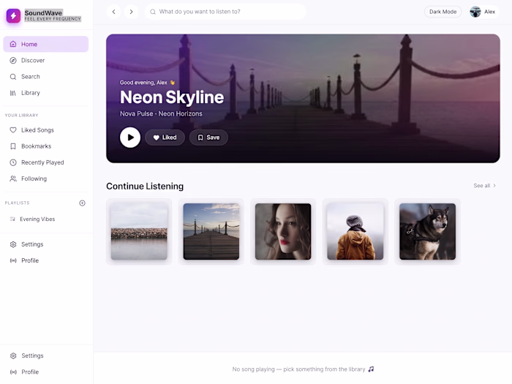This screenshot has width=512, height=384.
Task: Click the upper Profile broadcast icon
Action: point(13,260)
